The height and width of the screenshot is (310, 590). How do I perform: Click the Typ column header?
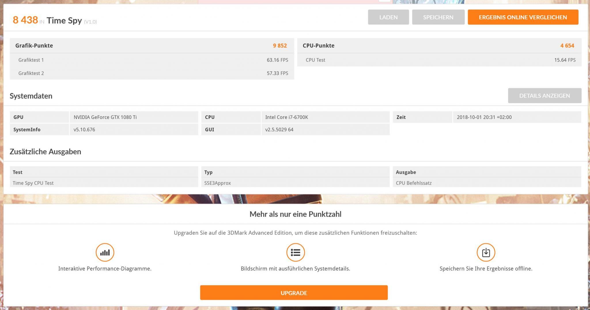tap(296, 172)
